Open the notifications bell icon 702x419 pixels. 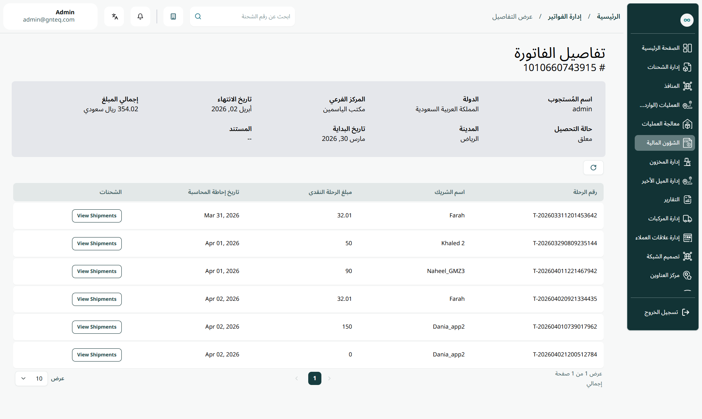click(140, 16)
